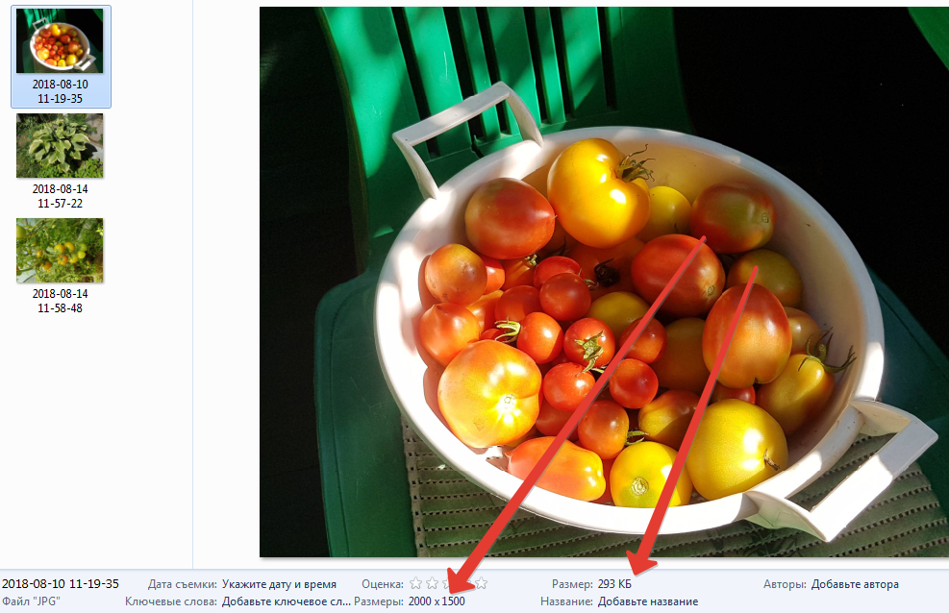Image resolution: width=949 pixels, height=613 pixels.
Task: Click 'Добавьте ключевое сл...' keywords field
Action: point(287,601)
